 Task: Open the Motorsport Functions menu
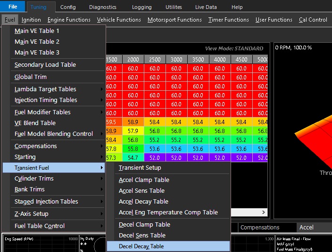174,20
